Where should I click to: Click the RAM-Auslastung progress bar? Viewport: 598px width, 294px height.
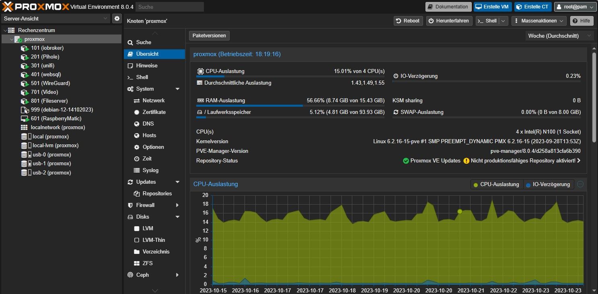pos(290,106)
